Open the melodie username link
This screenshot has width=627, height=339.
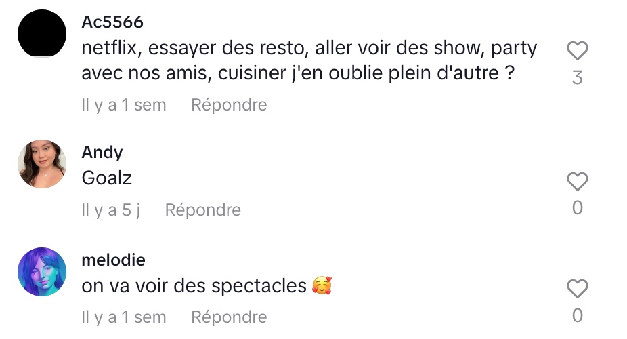click(x=114, y=260)
